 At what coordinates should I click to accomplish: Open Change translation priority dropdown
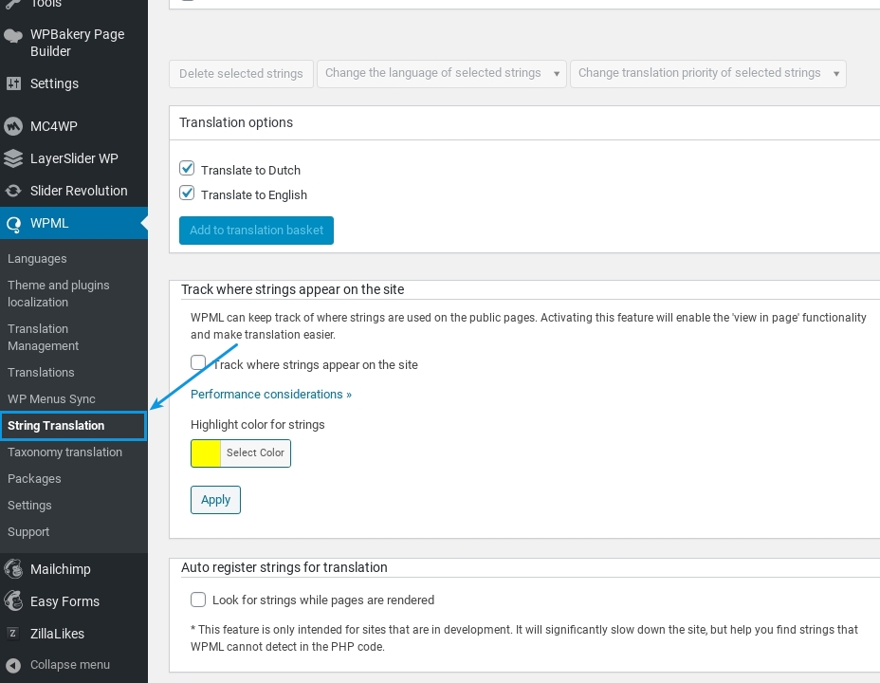[x=707, y=73]
